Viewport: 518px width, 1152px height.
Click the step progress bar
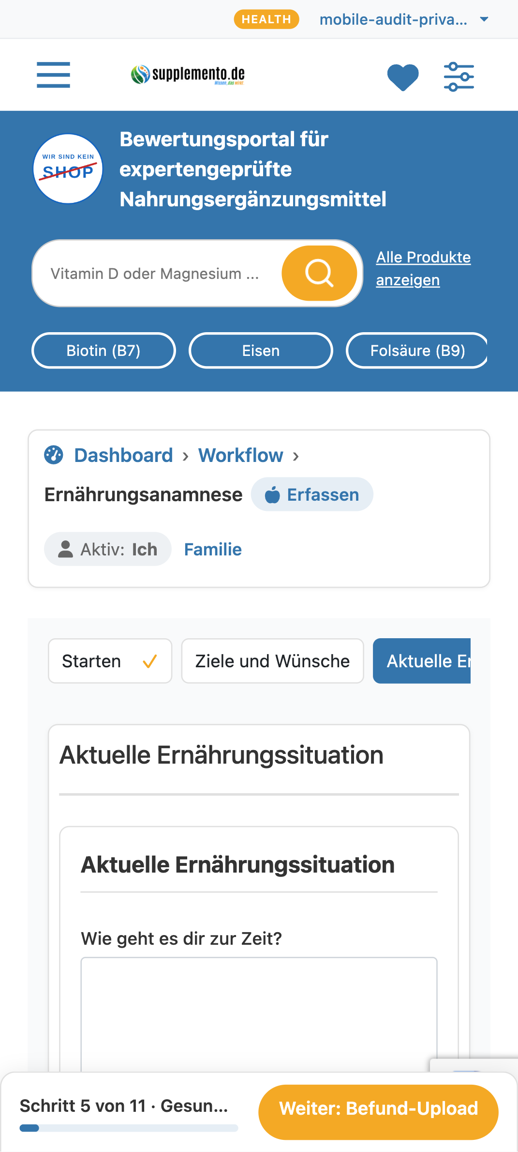click(x=129, y=1128)
